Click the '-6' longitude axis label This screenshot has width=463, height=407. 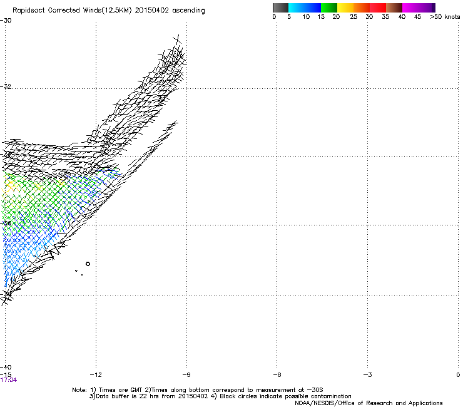[277, 375]
